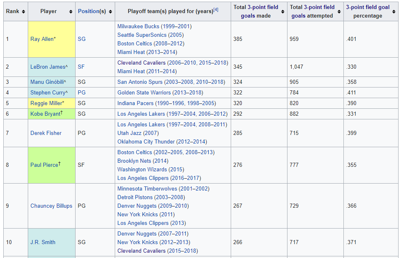Open Los Angeles Clippers link in Paul Pierce row
The width and height of the screenshot is (401, 258).
coord(143,178)
